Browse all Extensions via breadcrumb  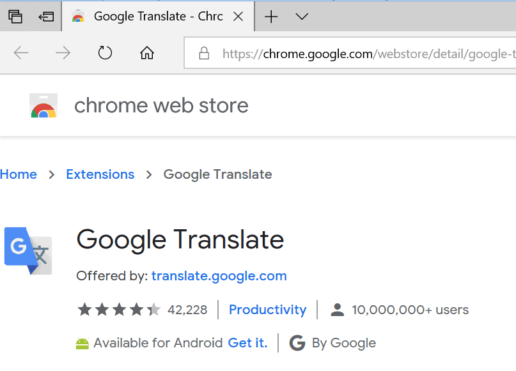click(x=100, y=174)
